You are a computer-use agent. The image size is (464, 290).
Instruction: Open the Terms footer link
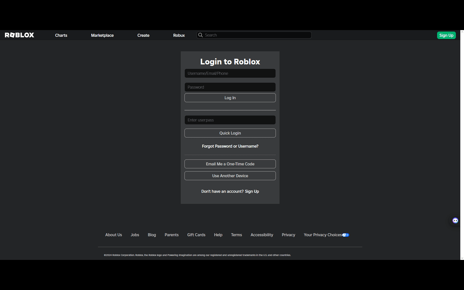click(236, 235)
